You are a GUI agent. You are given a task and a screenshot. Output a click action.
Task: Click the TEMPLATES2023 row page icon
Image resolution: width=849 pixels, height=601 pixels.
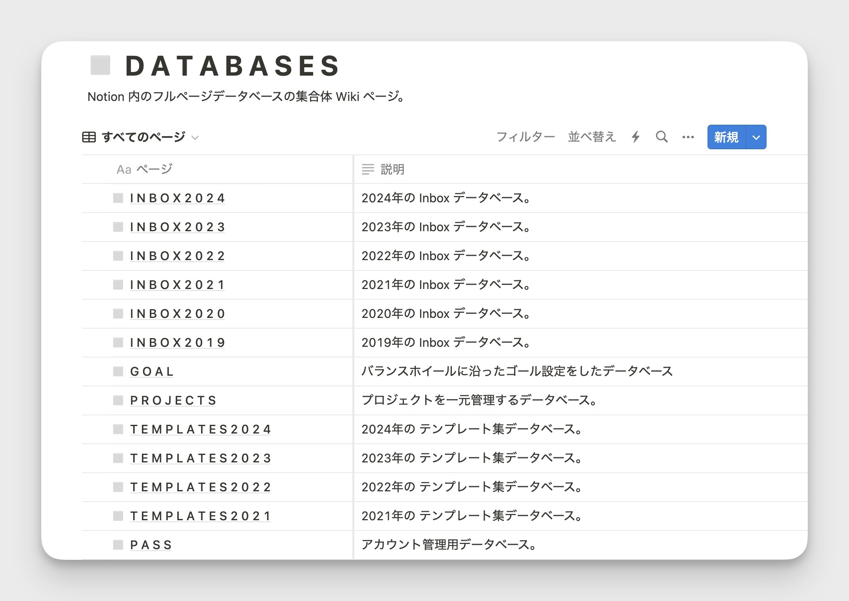(x=118, y=458)
